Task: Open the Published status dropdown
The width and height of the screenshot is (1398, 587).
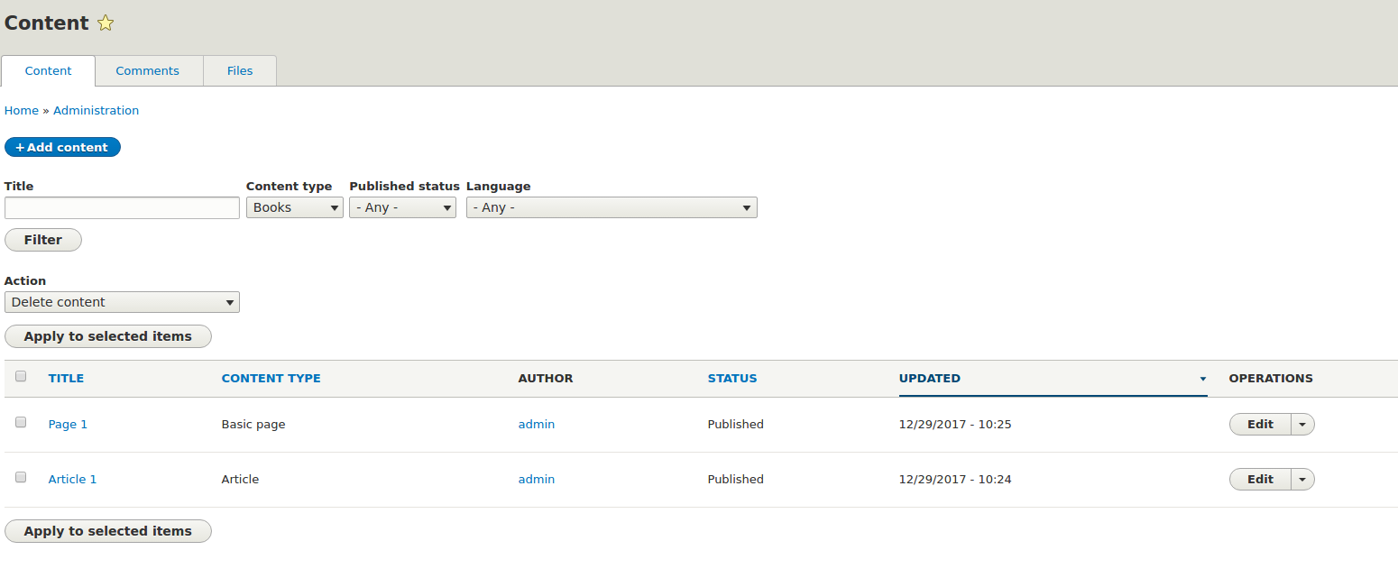Action: pos(402,207)
